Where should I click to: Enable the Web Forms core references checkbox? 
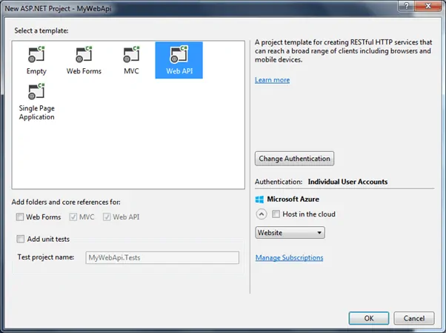[x=20, y=217]
